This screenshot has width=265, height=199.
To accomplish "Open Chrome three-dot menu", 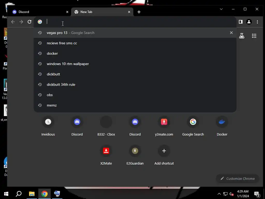I will pyautogui.click(x=257, y=22).
